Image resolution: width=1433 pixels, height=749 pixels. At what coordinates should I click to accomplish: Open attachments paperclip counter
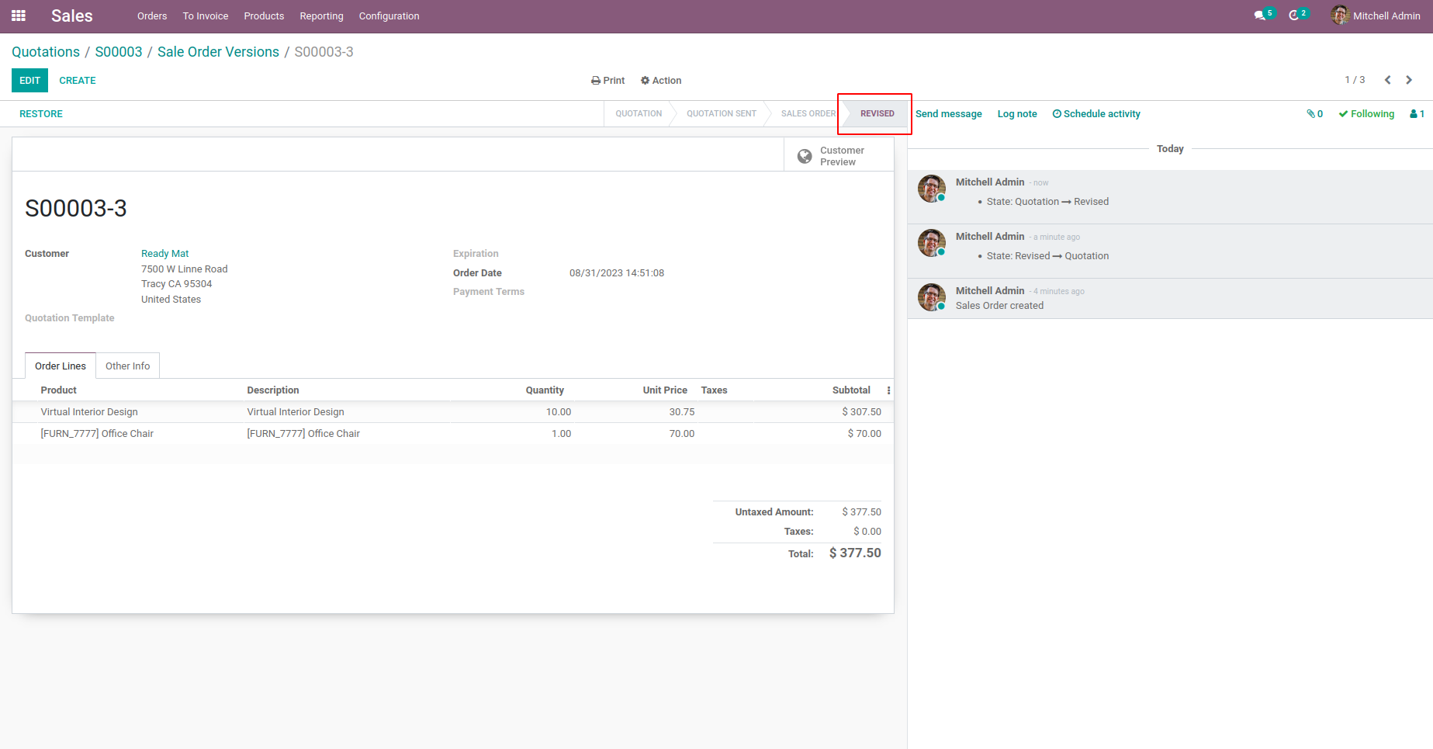pos(1315,114)
